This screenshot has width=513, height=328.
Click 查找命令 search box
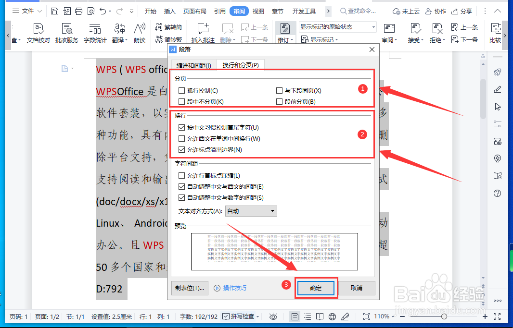(x=359, y=11)
